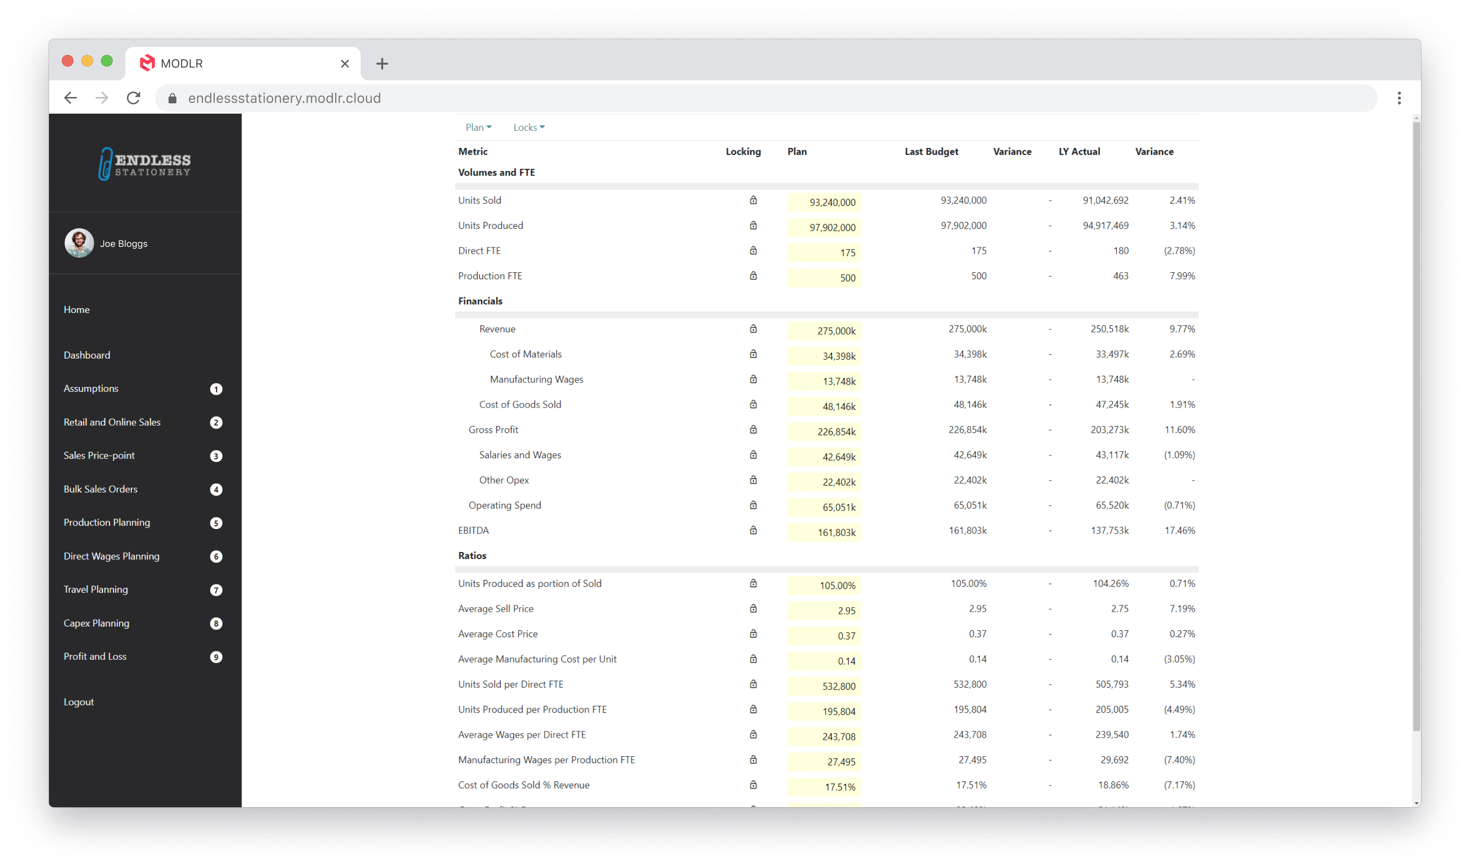Expand the Locks dropdown
The width and height of the screenshot is (1470, 866).
click(x=527, y=127)
